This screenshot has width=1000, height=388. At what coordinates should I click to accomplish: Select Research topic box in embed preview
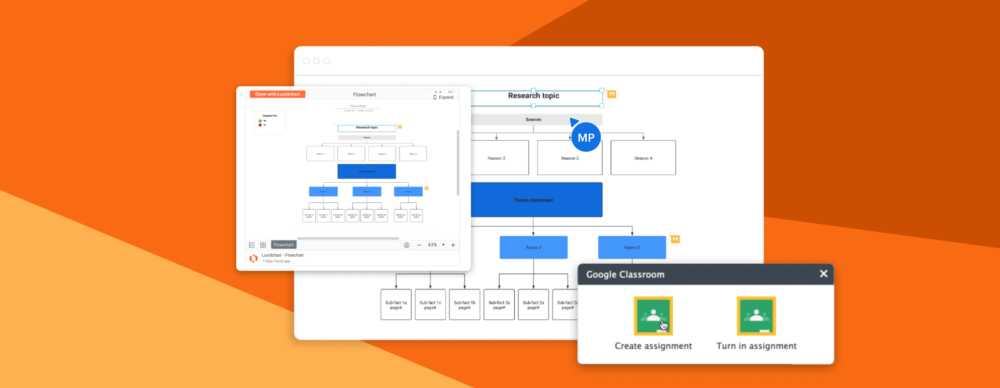367,128
